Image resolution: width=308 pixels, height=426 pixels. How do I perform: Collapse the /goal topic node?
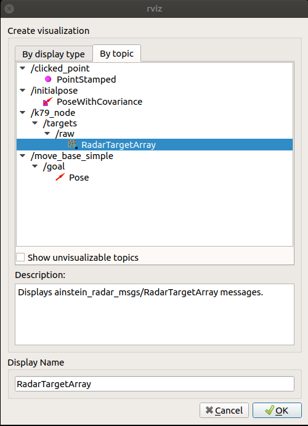(x=35, y=166)
